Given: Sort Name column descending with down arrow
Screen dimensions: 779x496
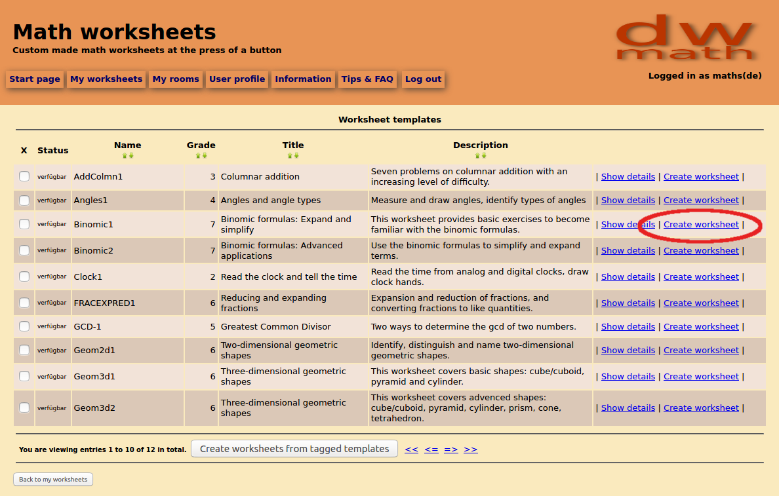Looking at the screenshot, I should pyautogui.click(x=130, y=155).
